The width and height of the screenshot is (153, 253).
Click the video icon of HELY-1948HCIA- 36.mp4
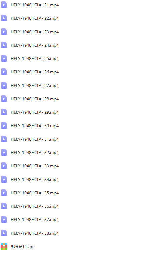pos(4,206)
